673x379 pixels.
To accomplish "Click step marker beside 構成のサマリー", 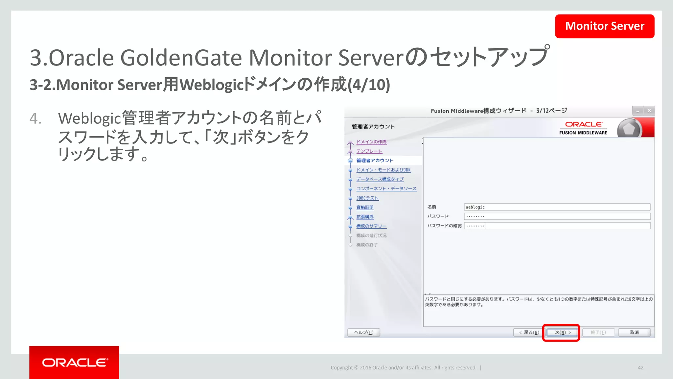I will coord(350,226).
